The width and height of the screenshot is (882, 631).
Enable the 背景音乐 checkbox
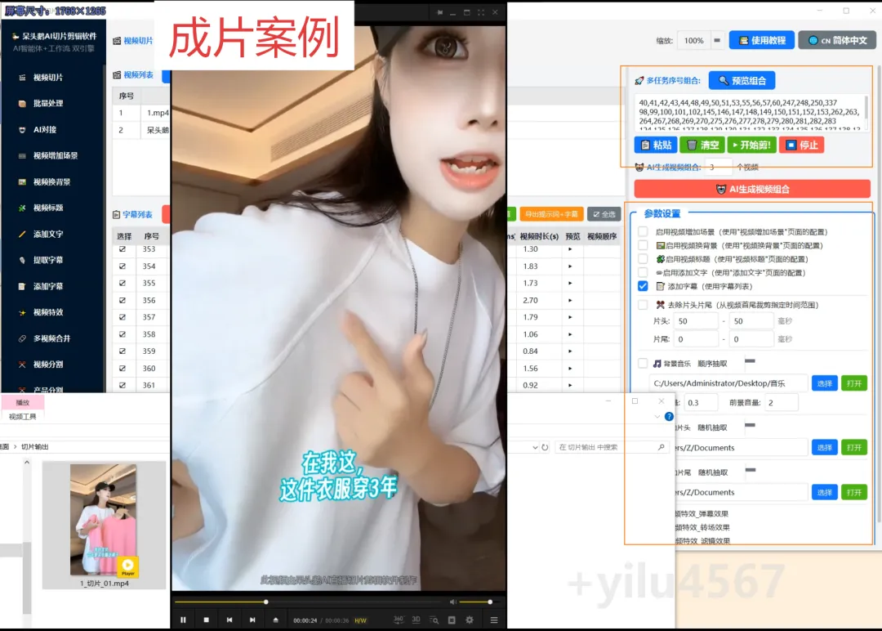coord(643,364)
